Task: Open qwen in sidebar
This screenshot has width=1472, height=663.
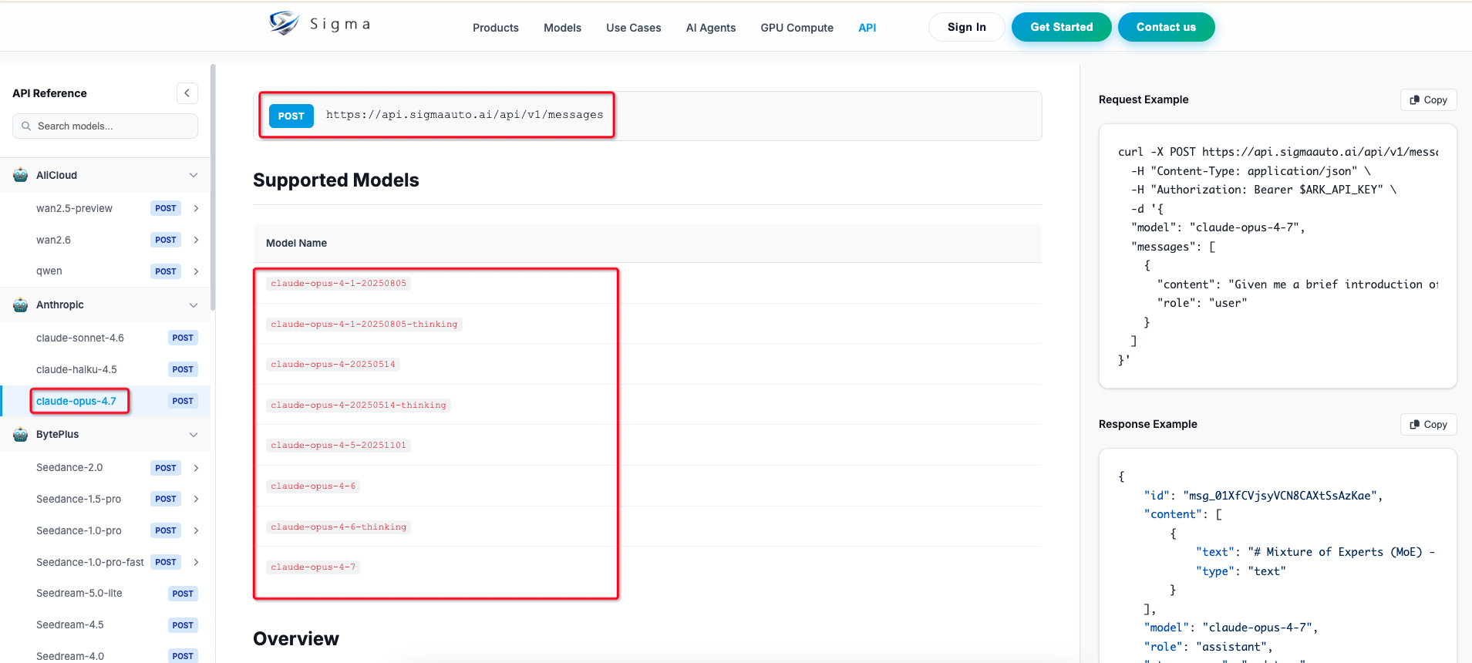Action: click(49, 271)
